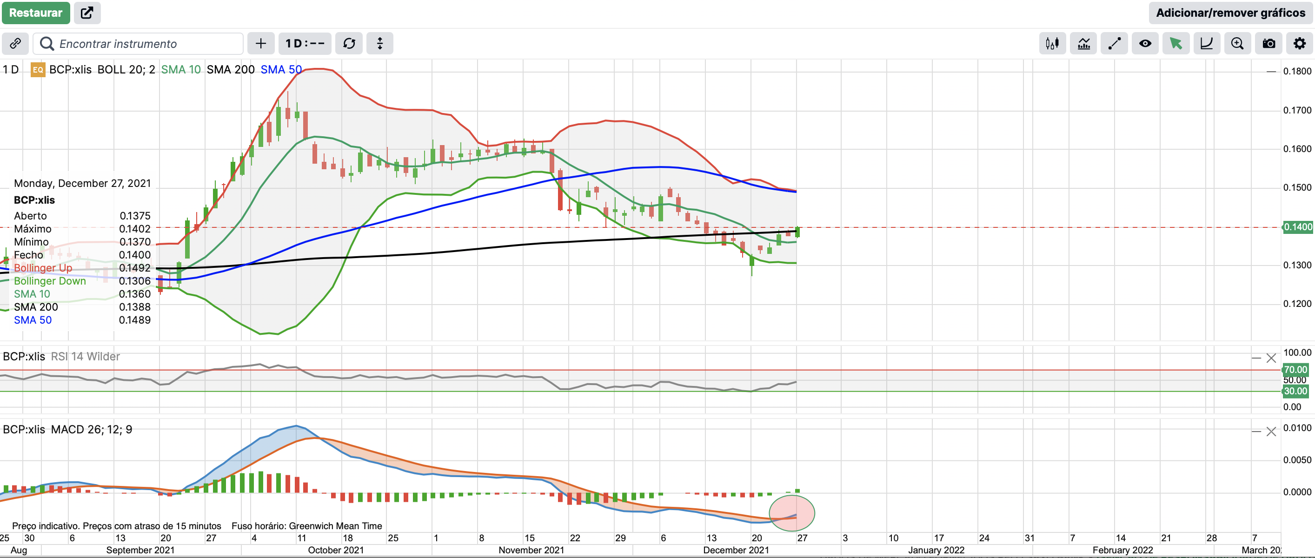The height and width of the screenshot is (558, 1315).
Task: Refresh the chart with reload icon
Action: tap(349, 43)
